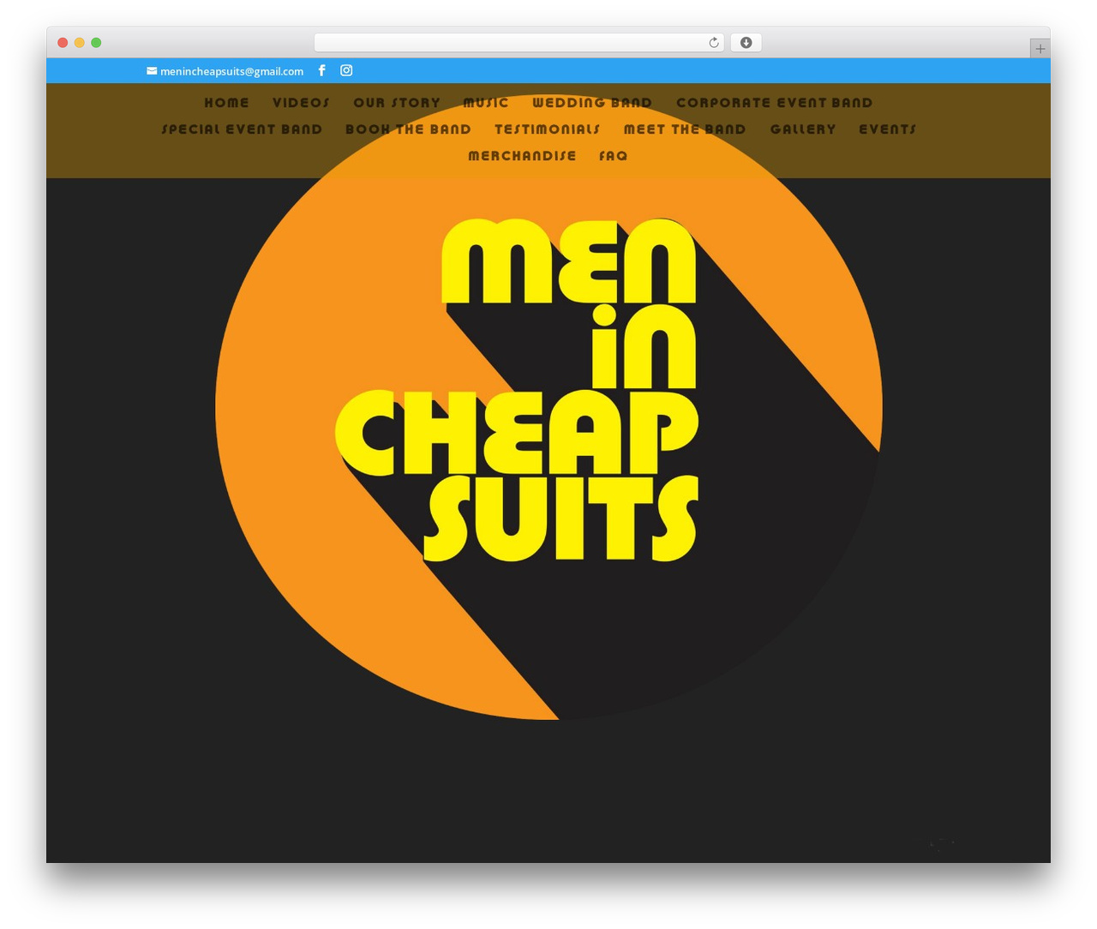Select Corporate Event Band in navigation
Image resolution: width=1097 pixels, height=929 pixels.
pyautogui.click(x=775, y=103)
